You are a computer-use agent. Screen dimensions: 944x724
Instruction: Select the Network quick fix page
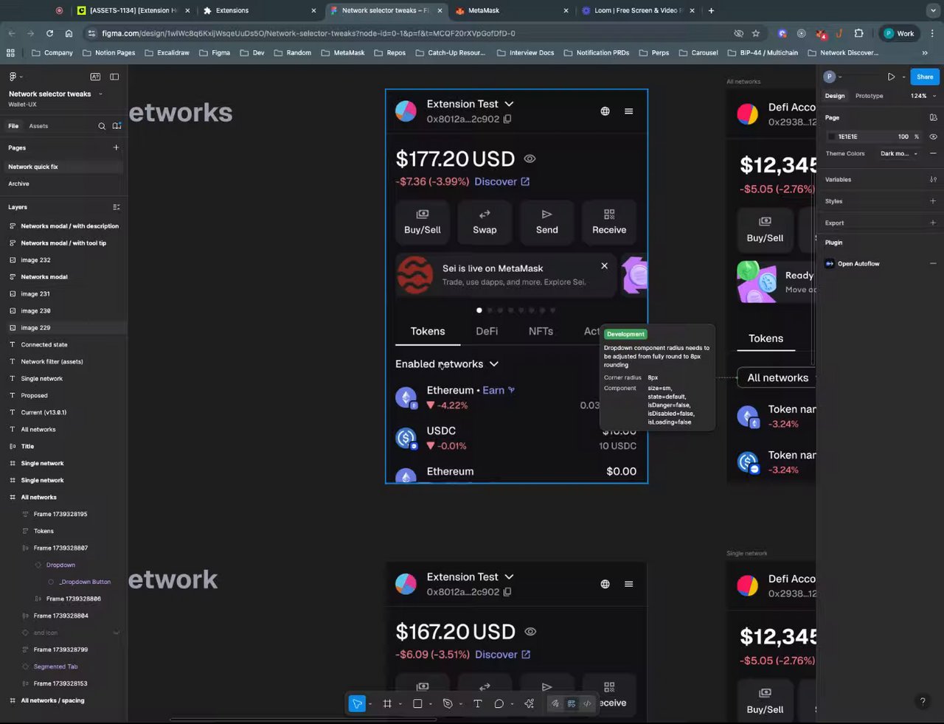pos(62,167)
